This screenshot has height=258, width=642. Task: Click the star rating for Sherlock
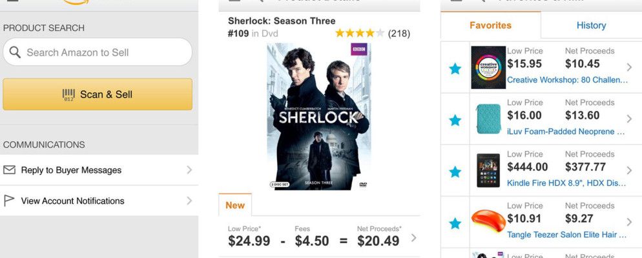(x=360, y=33)
